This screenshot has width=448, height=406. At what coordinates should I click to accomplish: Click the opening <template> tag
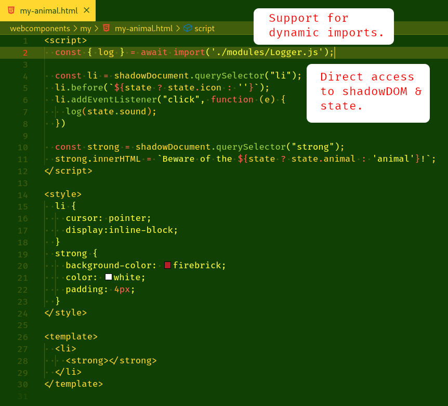click(71, 336)
